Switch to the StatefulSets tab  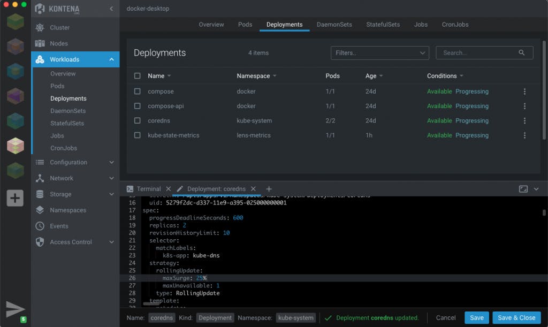tap(383, 25)
